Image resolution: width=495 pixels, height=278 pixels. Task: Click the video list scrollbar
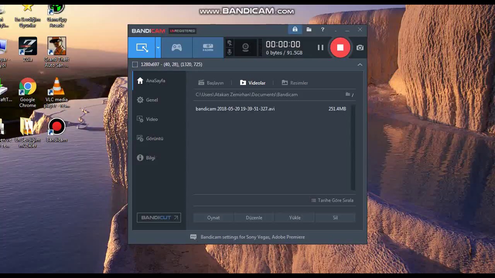353,147
